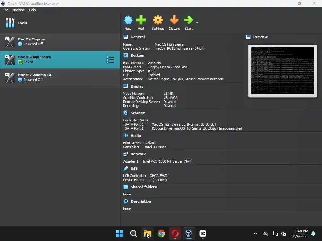Select the Mac OS Mojave machine
322x241 pixels.
(x=60, y=42)
